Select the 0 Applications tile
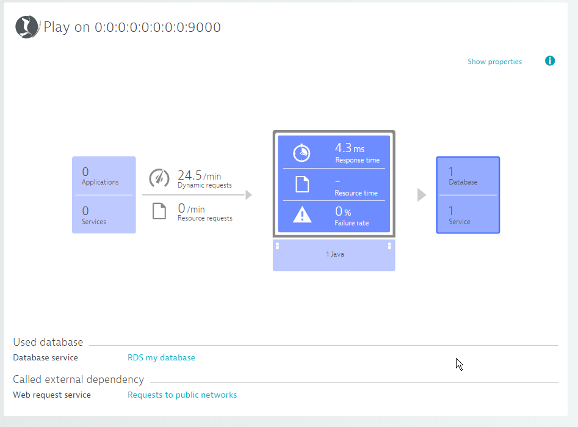578x427 pixels. 104,176
